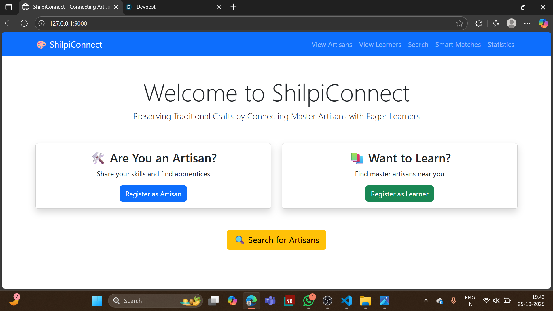Click Register as Learner button
Screen dimensions: 553x311
tap(399, 194)
